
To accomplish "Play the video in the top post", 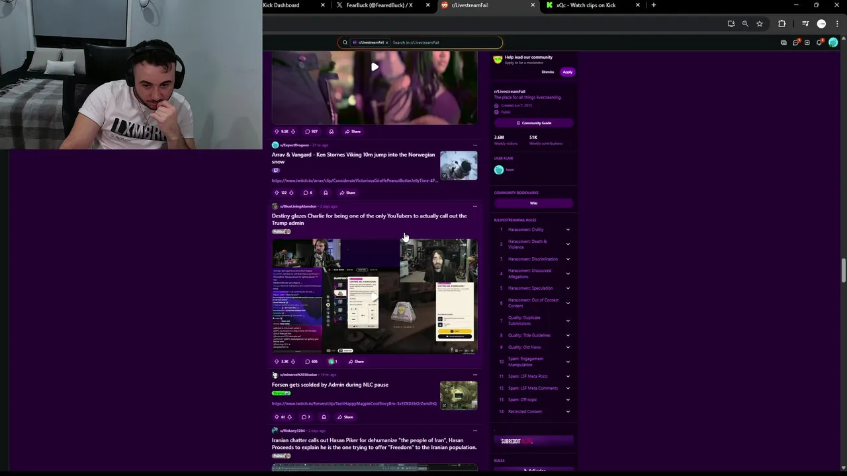I will [x=375, y=67].
